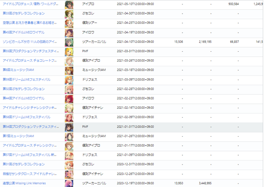Open the 第31回ぷちデレラコレクション link

(24, 164)
